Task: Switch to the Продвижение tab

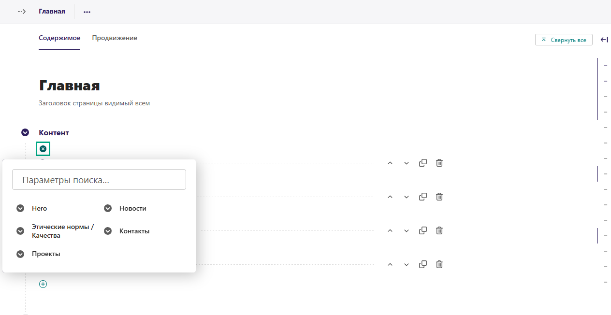Action: [x=115, y=38]
